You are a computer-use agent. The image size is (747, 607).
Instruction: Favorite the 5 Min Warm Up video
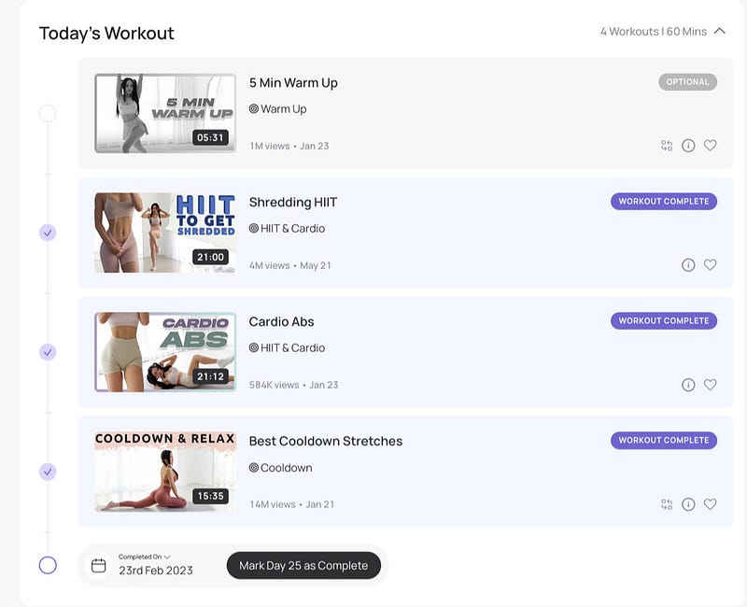[711, 146]
